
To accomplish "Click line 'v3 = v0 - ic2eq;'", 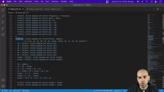I will point(25,66).
